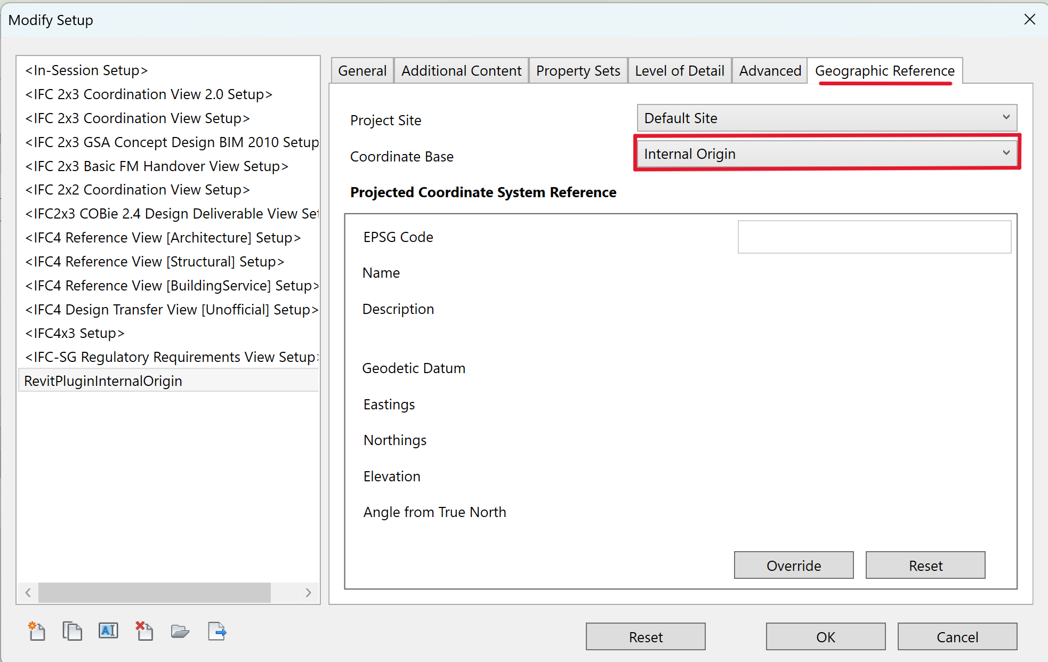Click the Description label
The image size is (1048, 662).
click(x=398, y=309)
